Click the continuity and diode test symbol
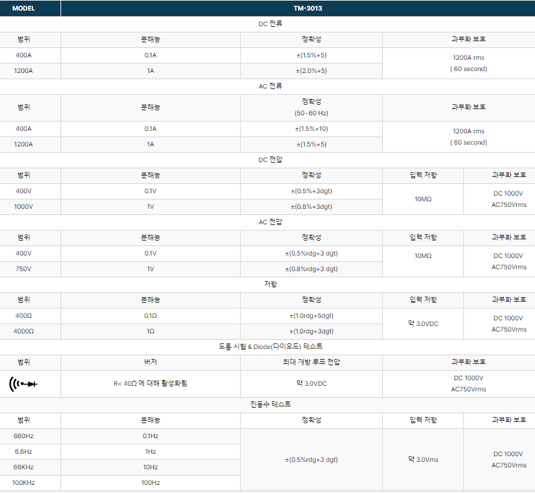This screenshot has height=493, width=535. coord(24,383)
